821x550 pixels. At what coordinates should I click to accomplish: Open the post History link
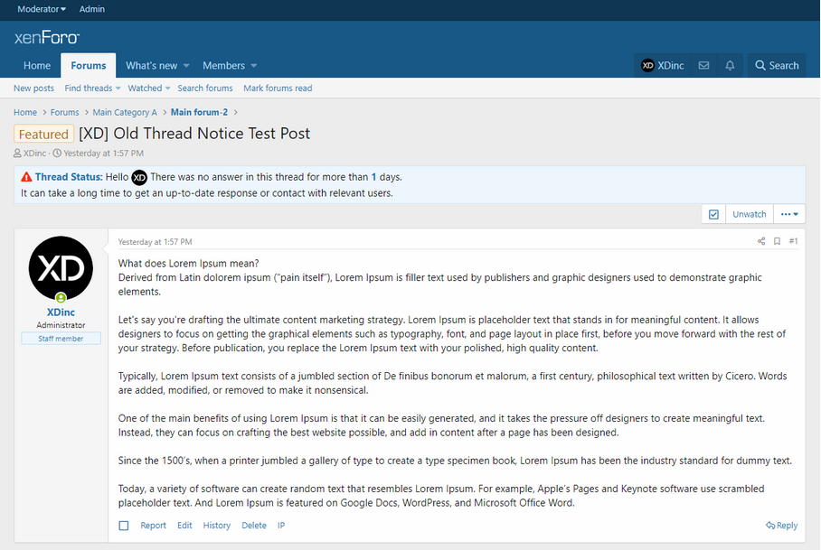[217, 526]
